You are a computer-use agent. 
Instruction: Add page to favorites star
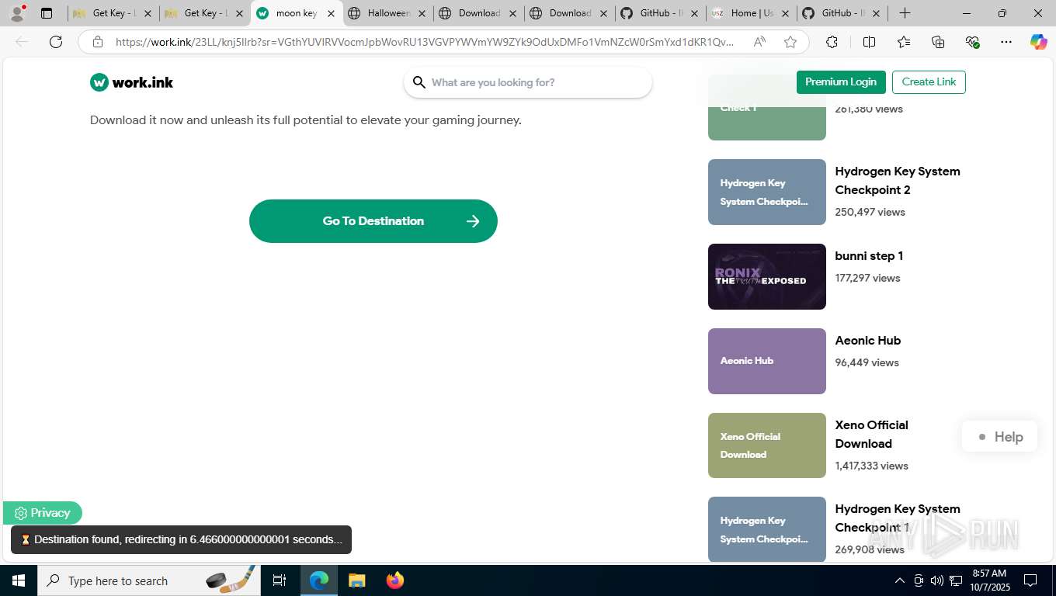point(790,42)
